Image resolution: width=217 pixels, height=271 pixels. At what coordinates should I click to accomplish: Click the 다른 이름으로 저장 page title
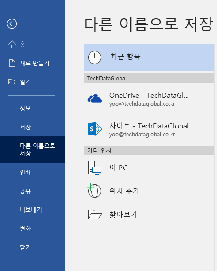click(149, 24)
